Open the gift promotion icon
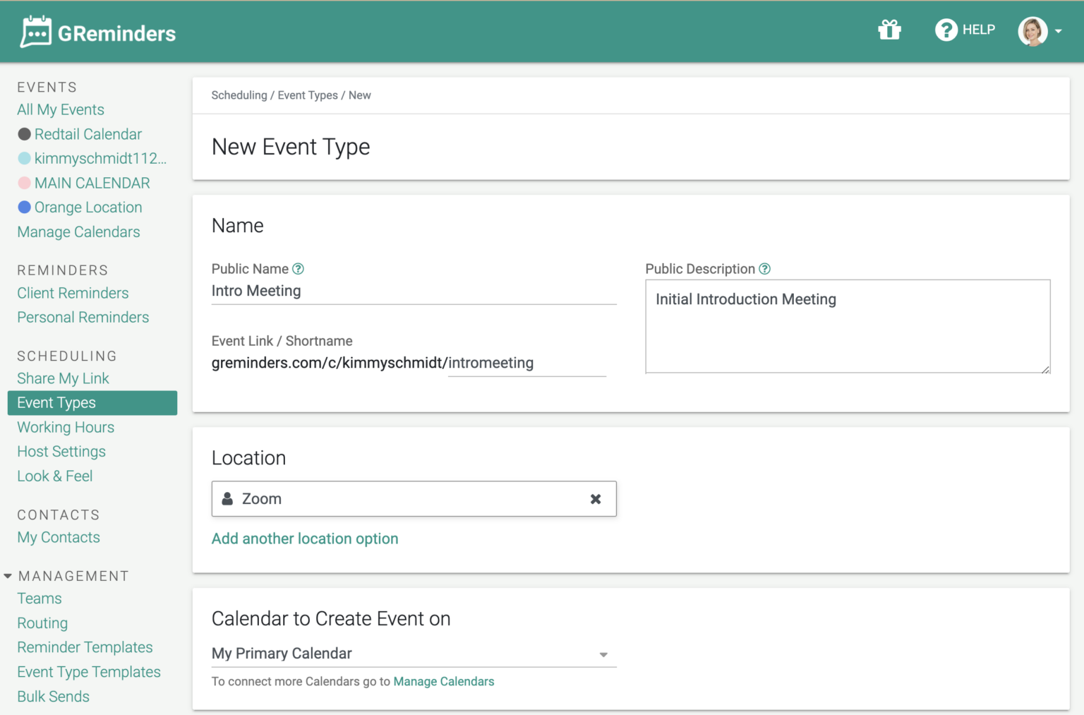Screen dimensions: 1084x715 pyautogui.click(x=889, y=30)
